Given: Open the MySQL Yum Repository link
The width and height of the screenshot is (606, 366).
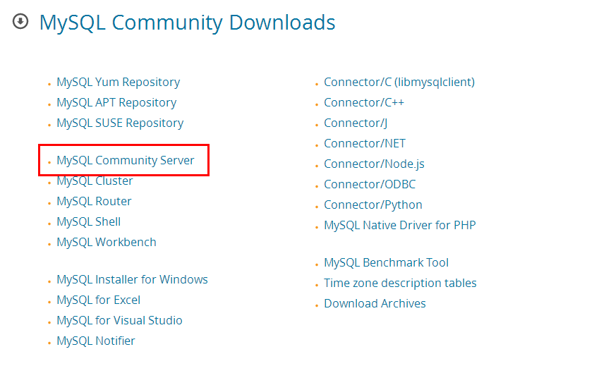Looking at the screenshot, I should point(119,83).
